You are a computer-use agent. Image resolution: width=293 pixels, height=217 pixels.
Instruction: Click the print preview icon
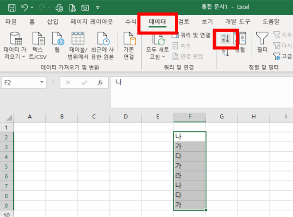click(73, 8)
